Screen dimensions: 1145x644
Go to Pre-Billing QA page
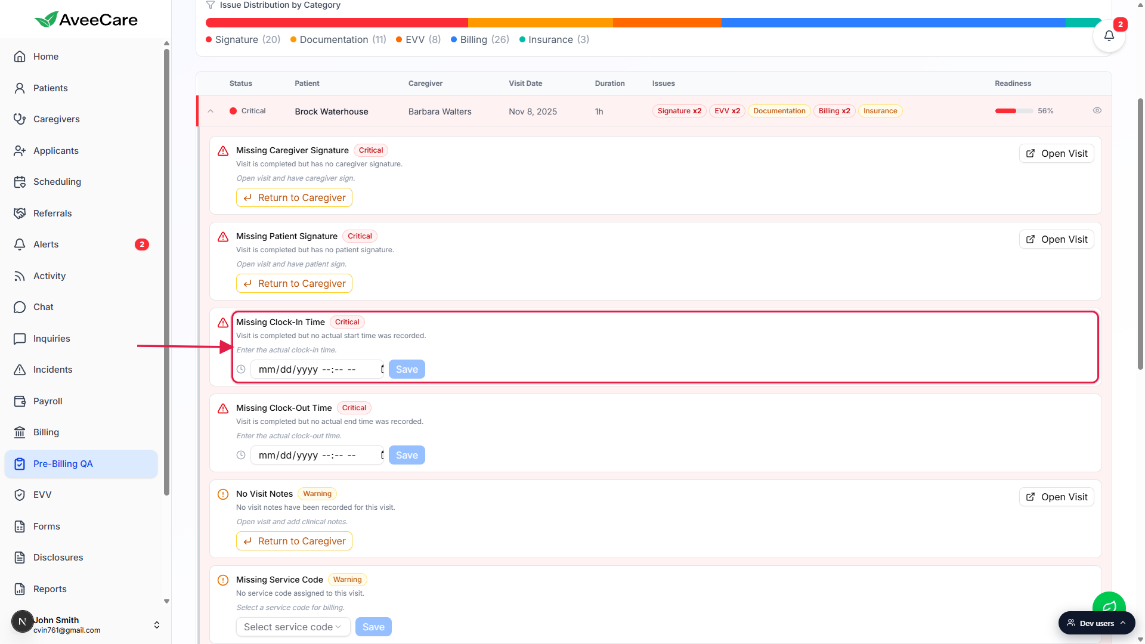81,464
